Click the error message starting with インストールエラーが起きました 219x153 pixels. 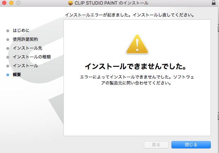[x=130, y=15]
